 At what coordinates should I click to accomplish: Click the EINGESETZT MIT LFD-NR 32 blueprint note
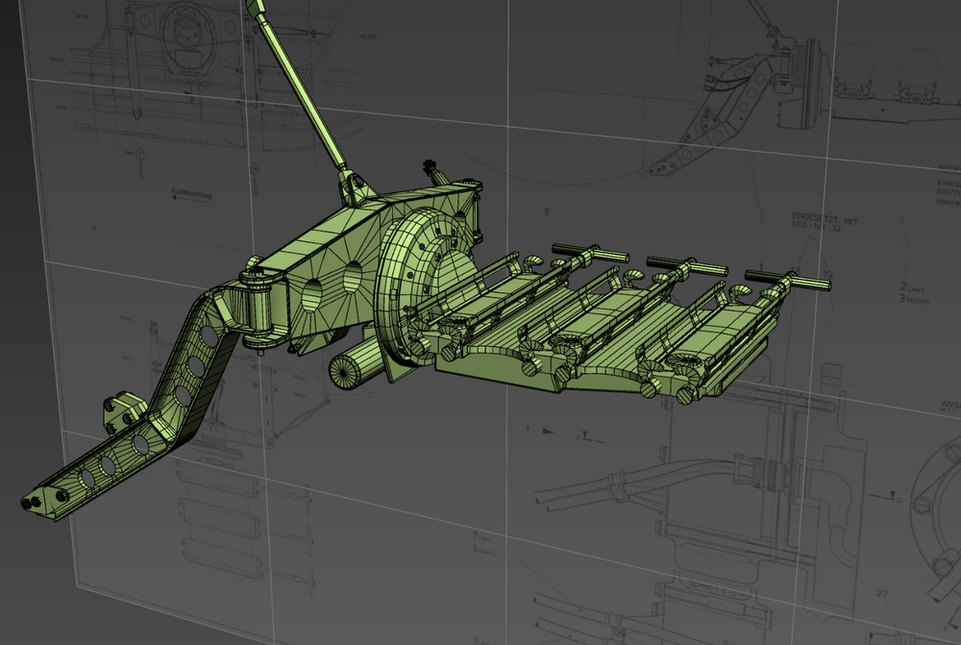[x=825, y=221]
